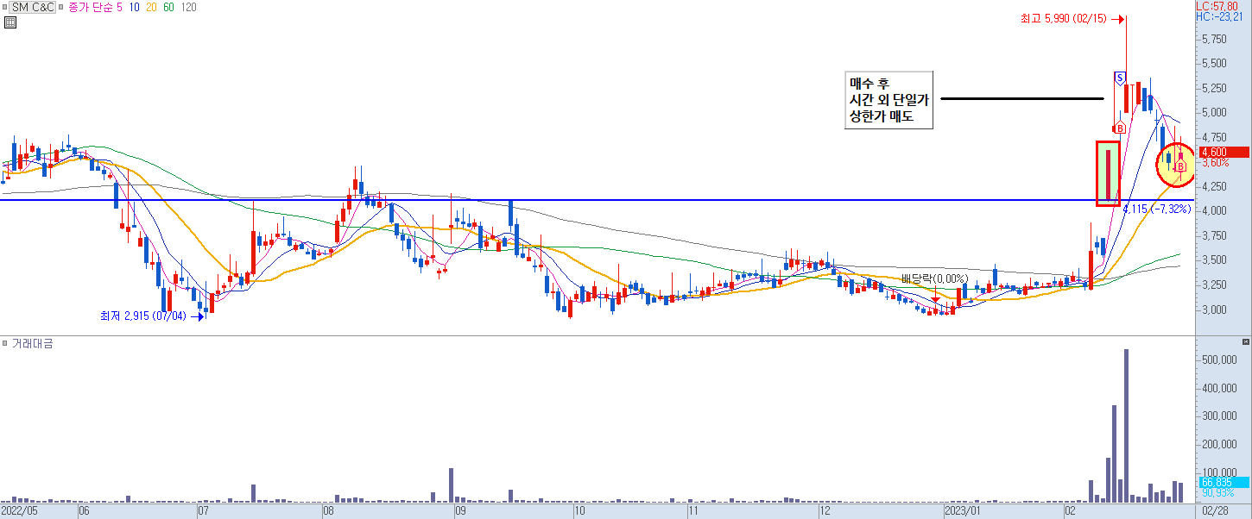Click the 3.60% change value on price axis
This screenshot has width=1252, height=519.
pyautogui.click(x=1215, y=163)
